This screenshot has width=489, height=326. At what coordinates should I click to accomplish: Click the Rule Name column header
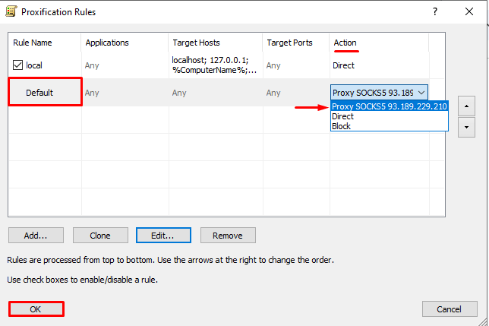coord(33,43)
